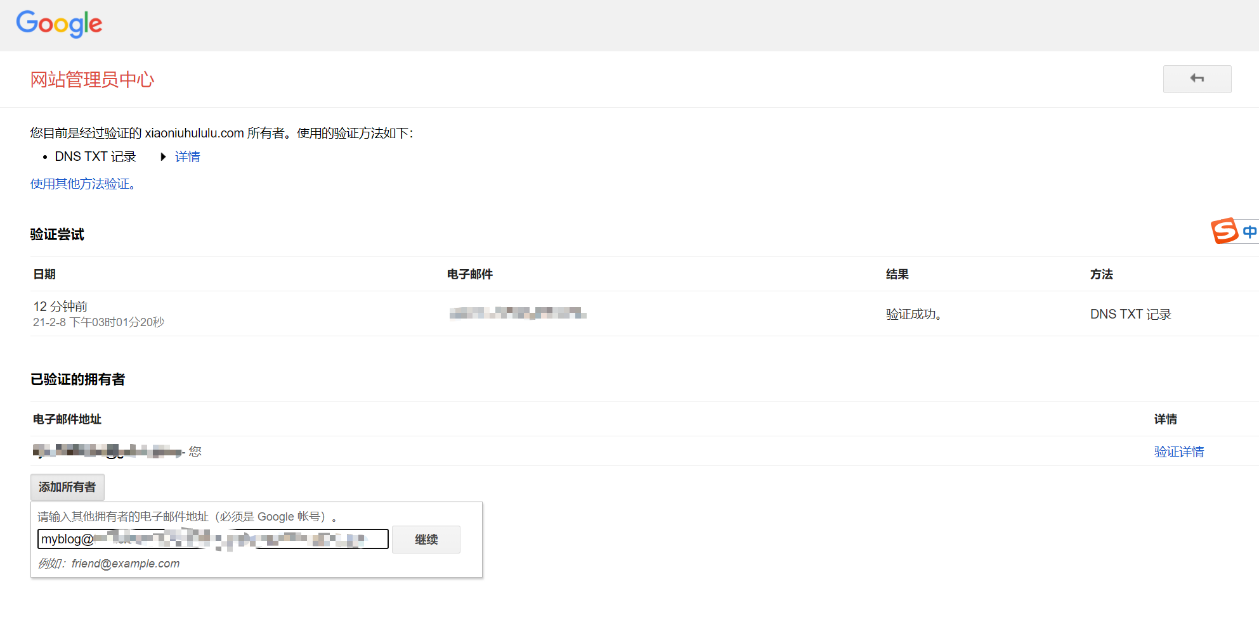Click 使用其他方法验证 link

[83, 184]
